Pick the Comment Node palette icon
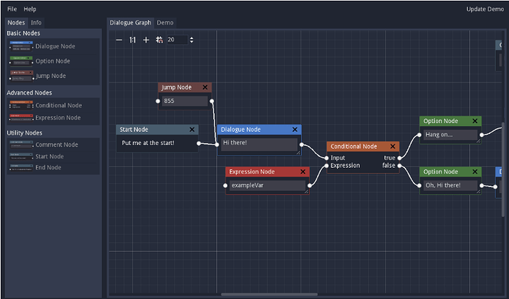 pyautogui.click(x=21, y=144)
